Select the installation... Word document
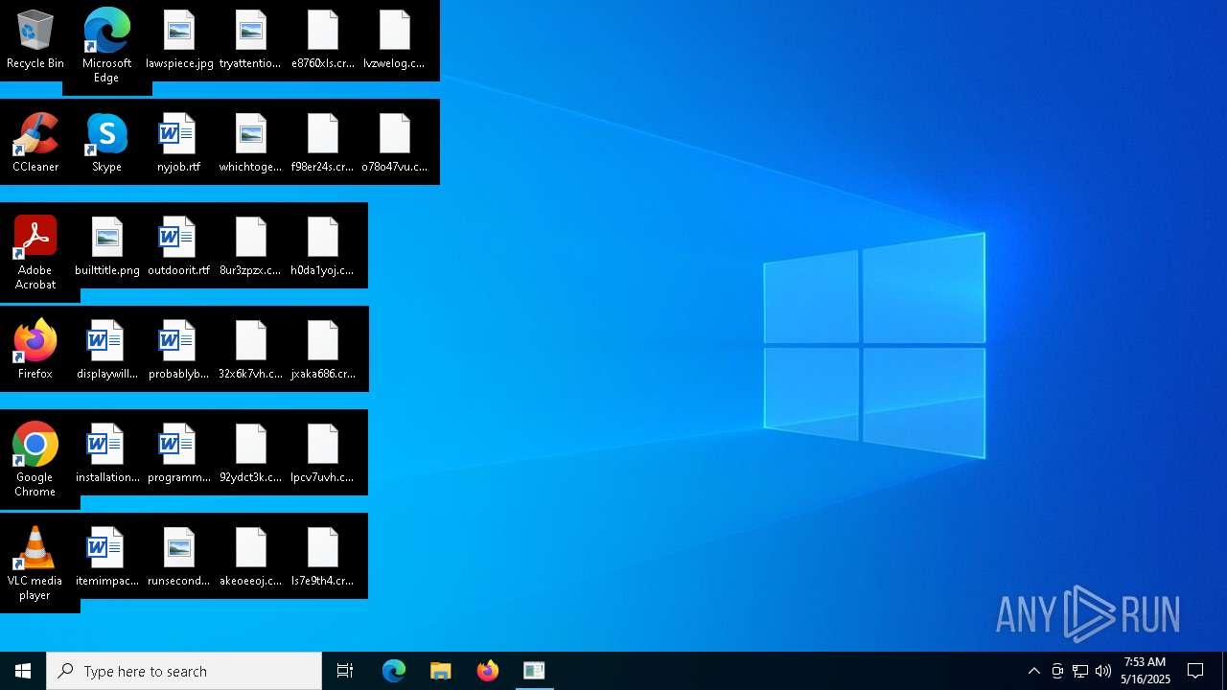This screenshot has width=1227, height=690. point(106,454)
